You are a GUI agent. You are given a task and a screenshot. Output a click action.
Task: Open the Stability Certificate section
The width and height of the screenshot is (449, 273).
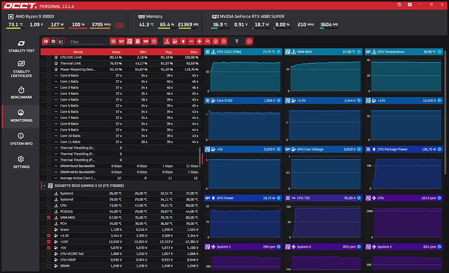coord(21,69)
